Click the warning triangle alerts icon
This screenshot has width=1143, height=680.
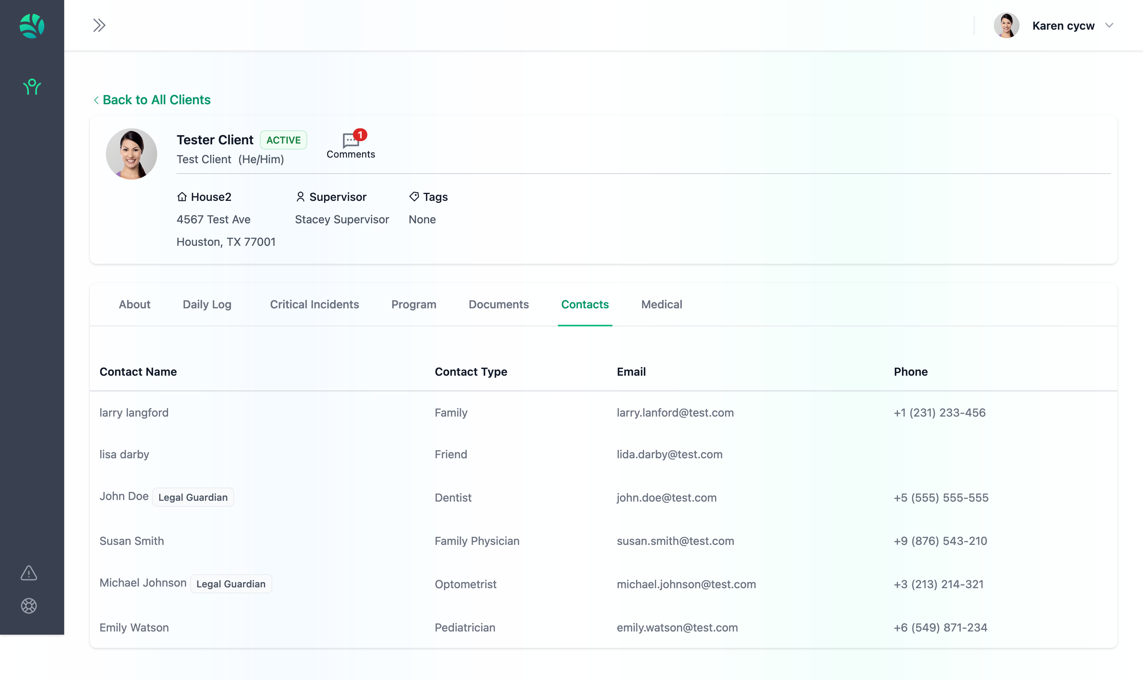point(28,573)
